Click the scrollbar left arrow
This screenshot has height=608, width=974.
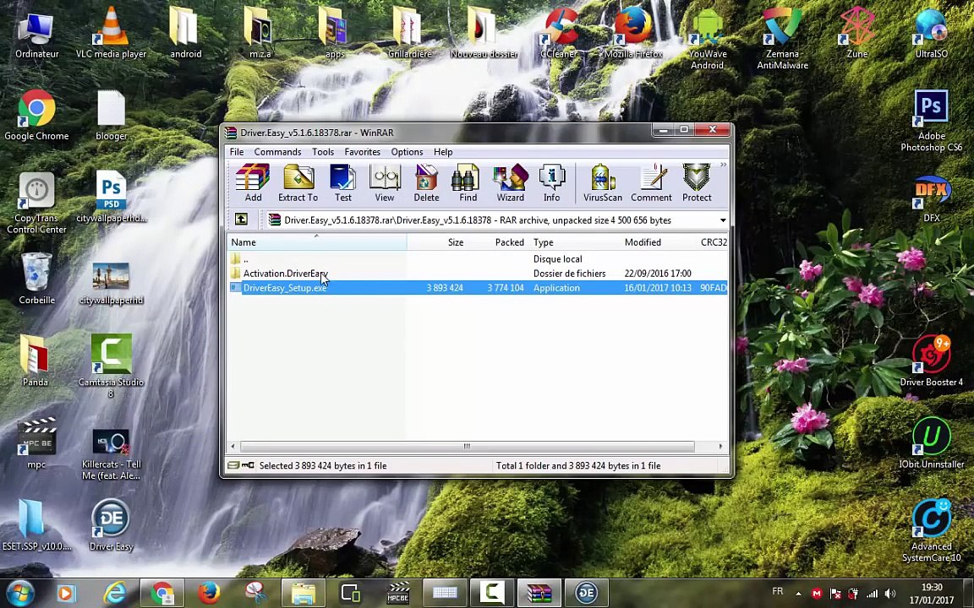[233, 446]
